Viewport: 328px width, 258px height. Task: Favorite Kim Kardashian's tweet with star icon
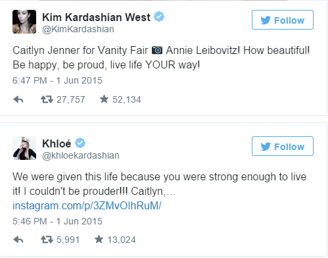coord(104,99)
